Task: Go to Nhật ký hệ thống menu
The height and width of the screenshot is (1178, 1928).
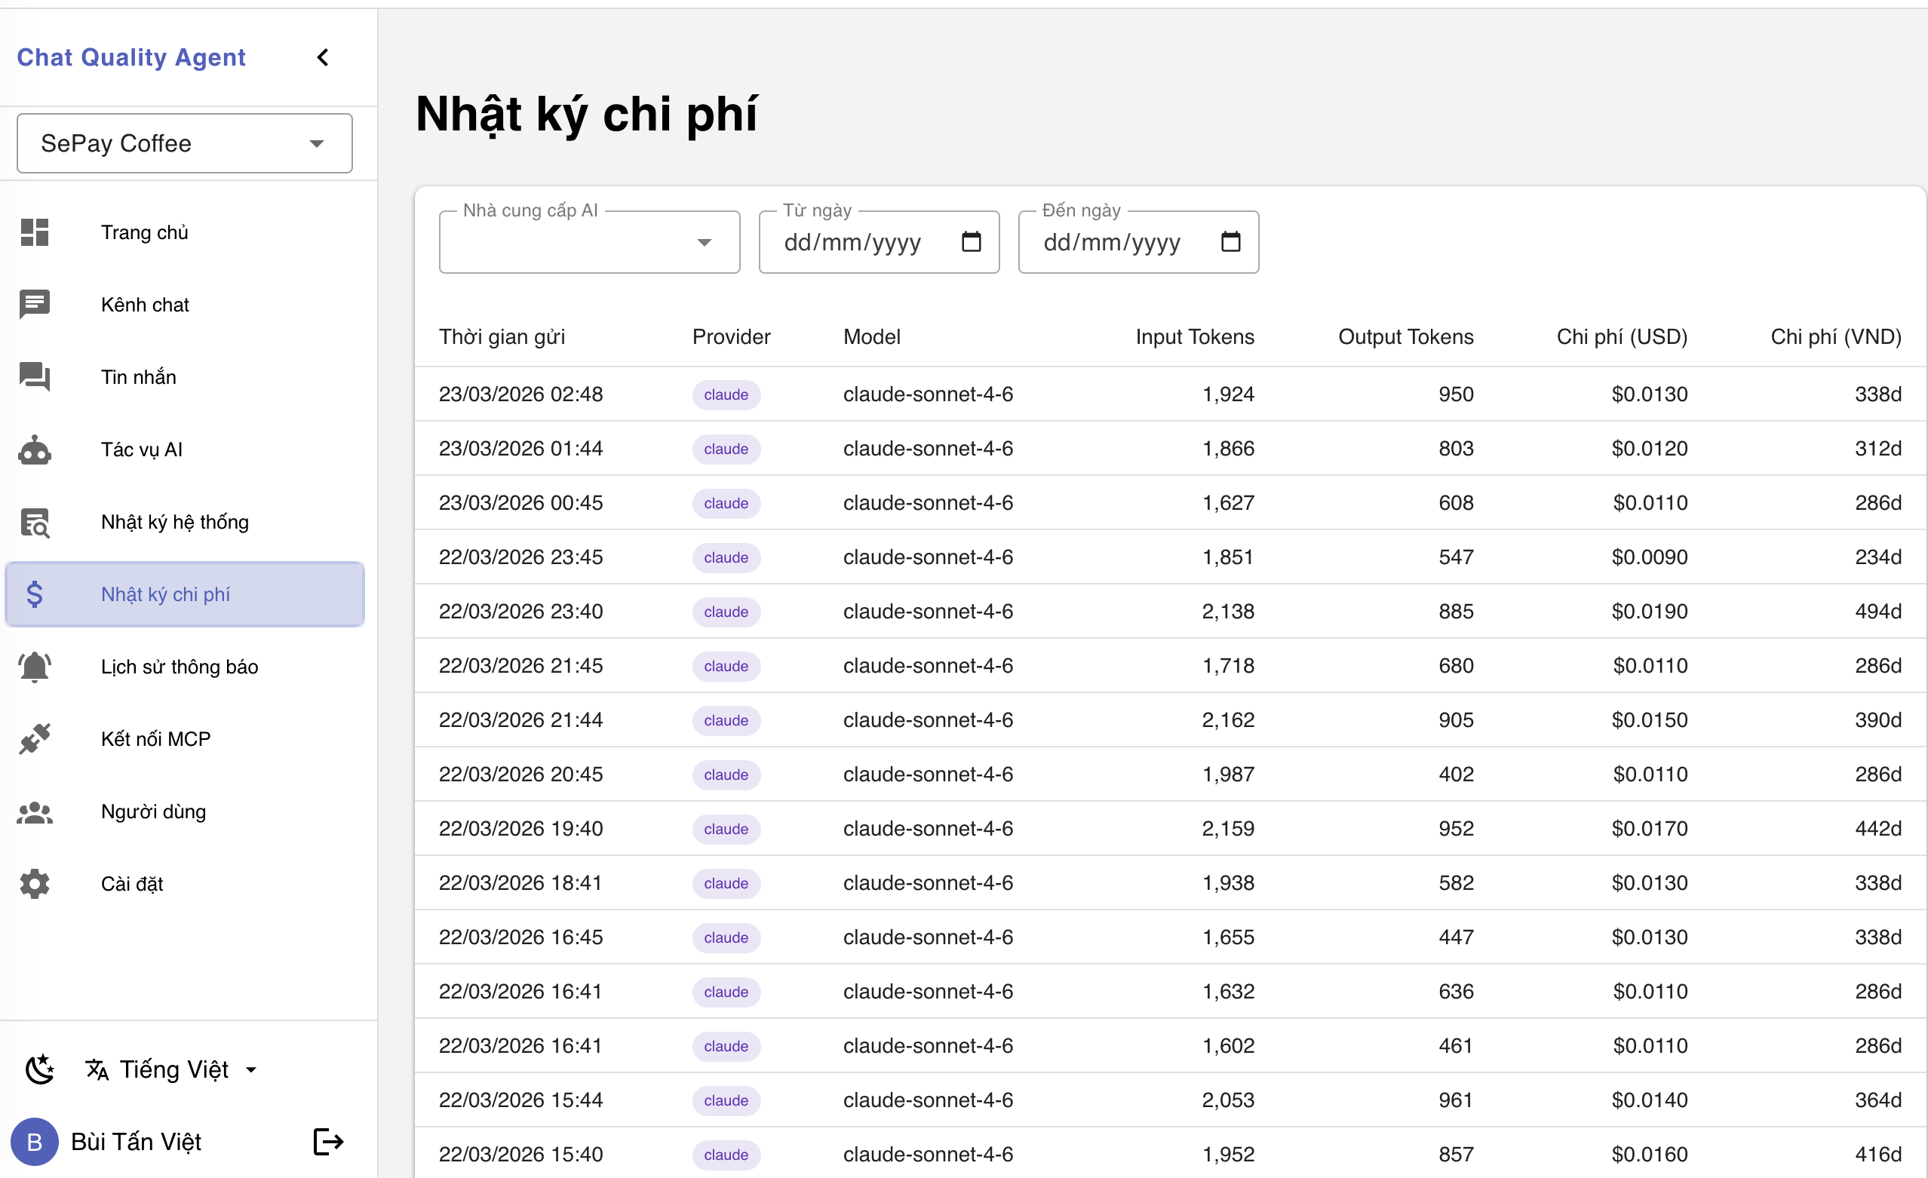Action: coord(174,522)
